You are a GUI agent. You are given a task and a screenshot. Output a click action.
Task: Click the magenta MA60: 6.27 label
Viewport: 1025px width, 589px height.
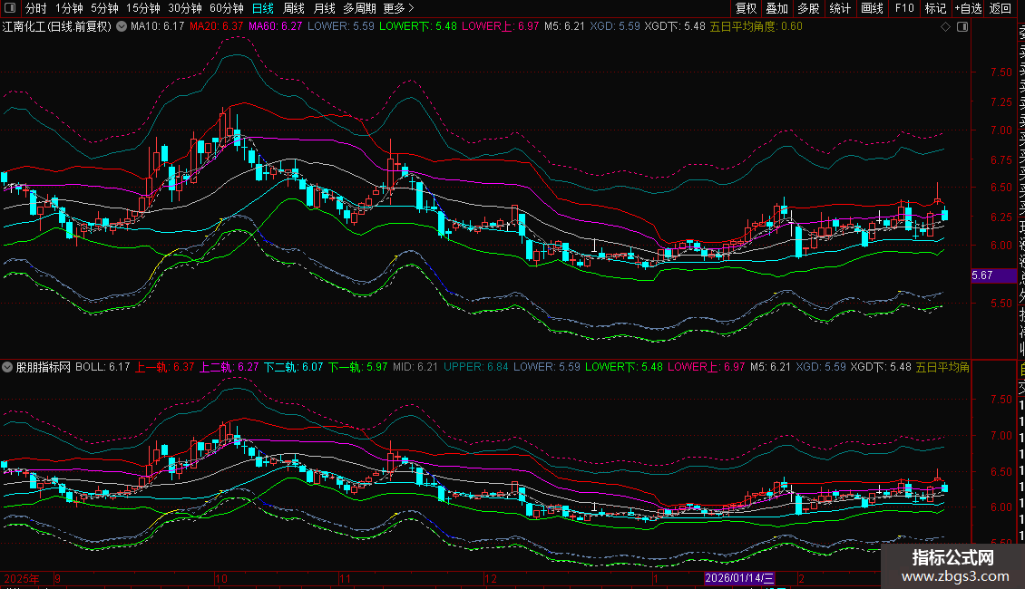click(275, 27)
